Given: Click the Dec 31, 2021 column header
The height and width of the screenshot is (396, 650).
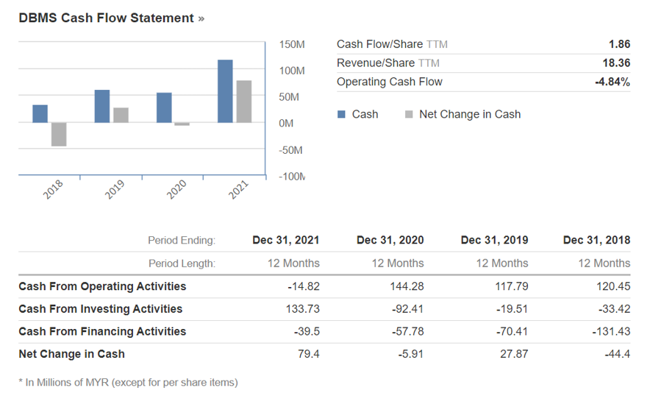Looking at the screenshot, I should [x=286, y=241].
